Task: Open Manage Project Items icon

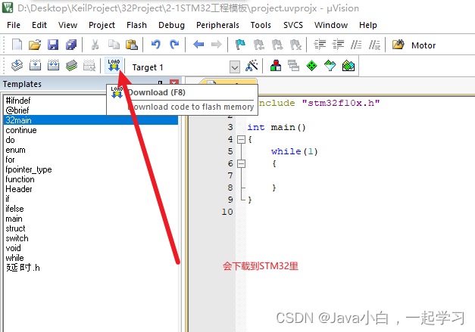Action: tap(275, 65)
